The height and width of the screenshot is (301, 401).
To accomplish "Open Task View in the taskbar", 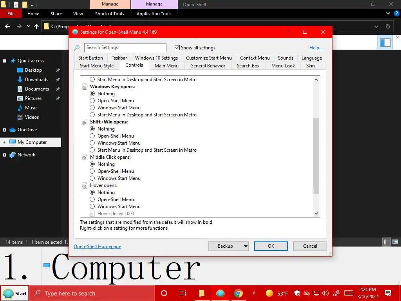I will tap(183, 293).
